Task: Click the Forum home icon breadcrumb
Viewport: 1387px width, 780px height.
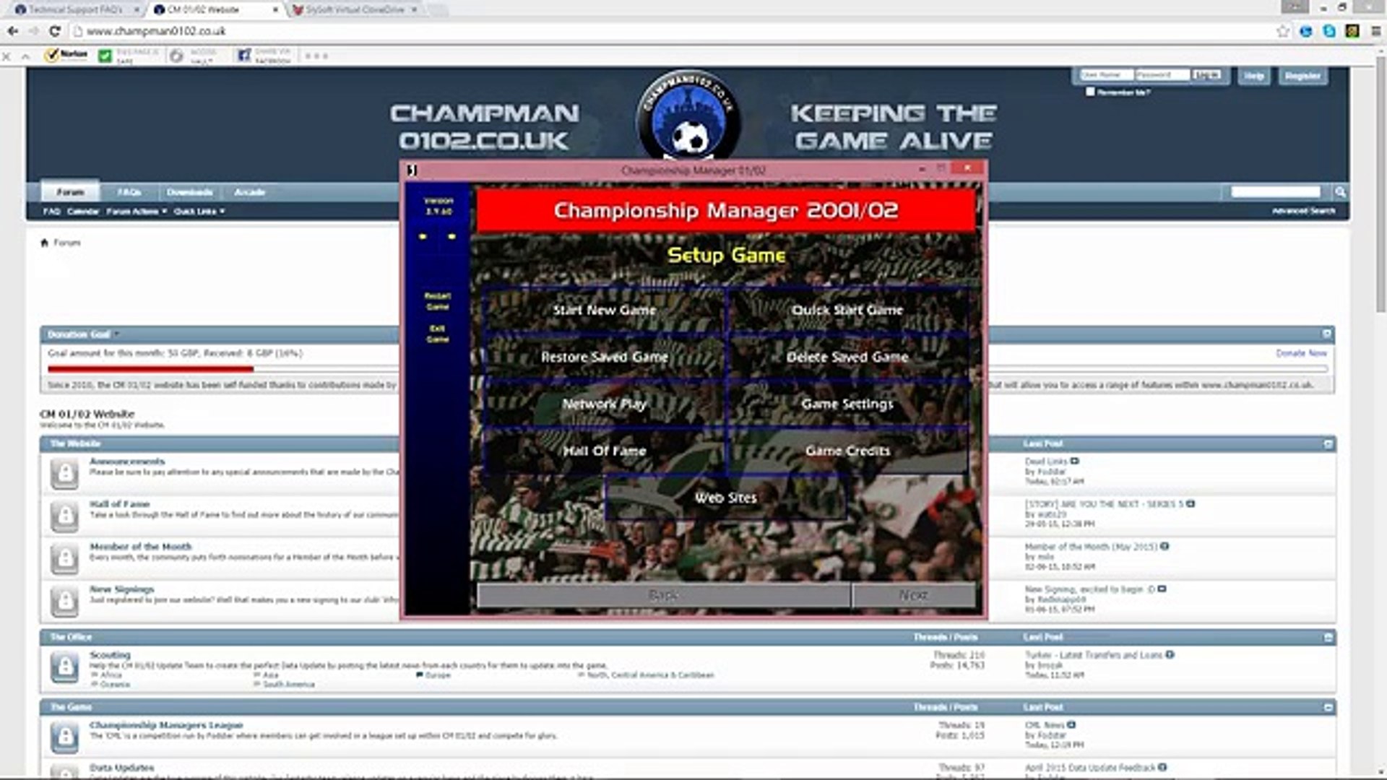Action: [x=45, y=243]
